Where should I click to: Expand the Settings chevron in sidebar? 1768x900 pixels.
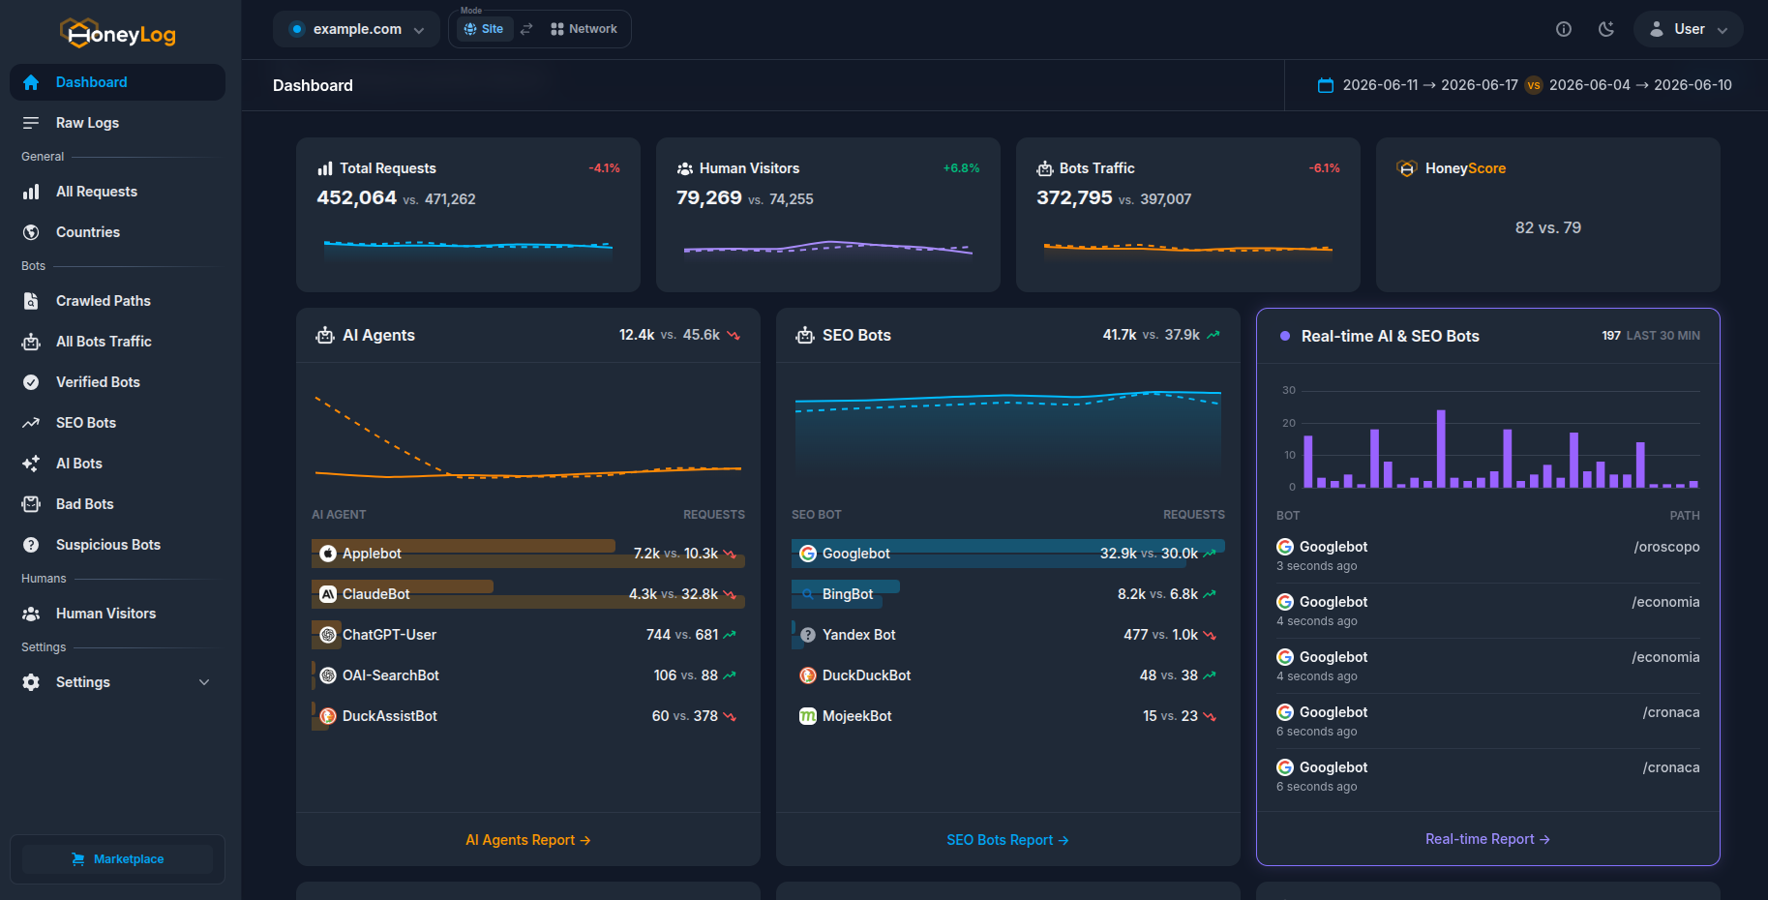point(204,682)
